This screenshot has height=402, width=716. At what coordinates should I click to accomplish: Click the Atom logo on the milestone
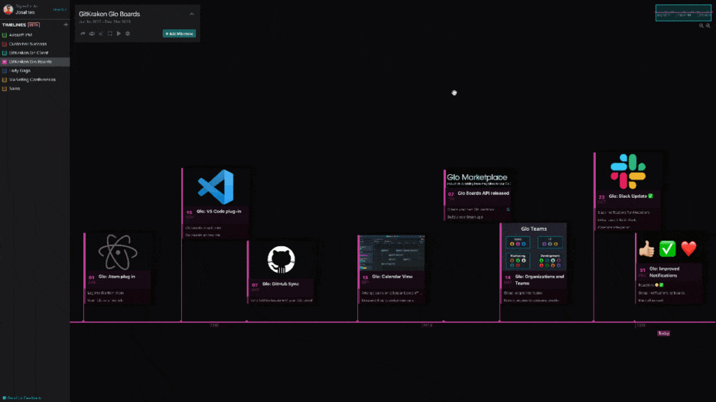tap(117, 252)
